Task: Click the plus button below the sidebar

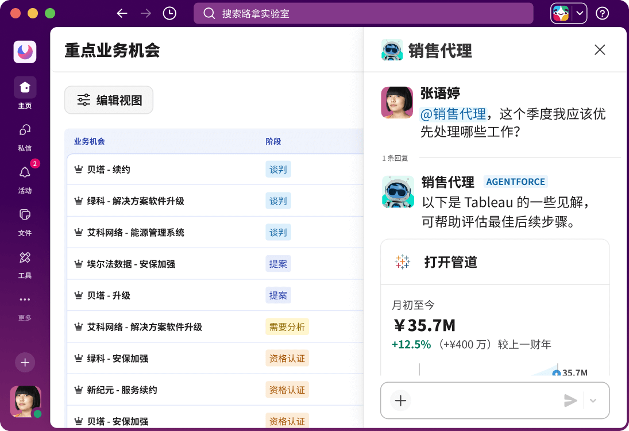Action: tap(25, 363)
